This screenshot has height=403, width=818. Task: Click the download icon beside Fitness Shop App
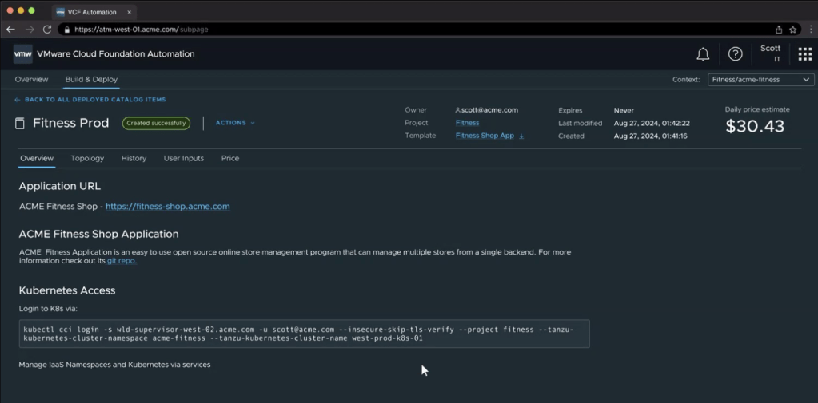tap(522, 136)
